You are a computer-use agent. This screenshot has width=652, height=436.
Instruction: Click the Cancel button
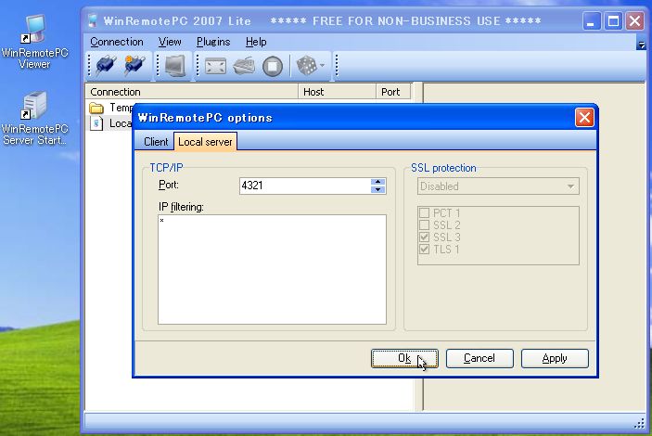coord(479,358)
